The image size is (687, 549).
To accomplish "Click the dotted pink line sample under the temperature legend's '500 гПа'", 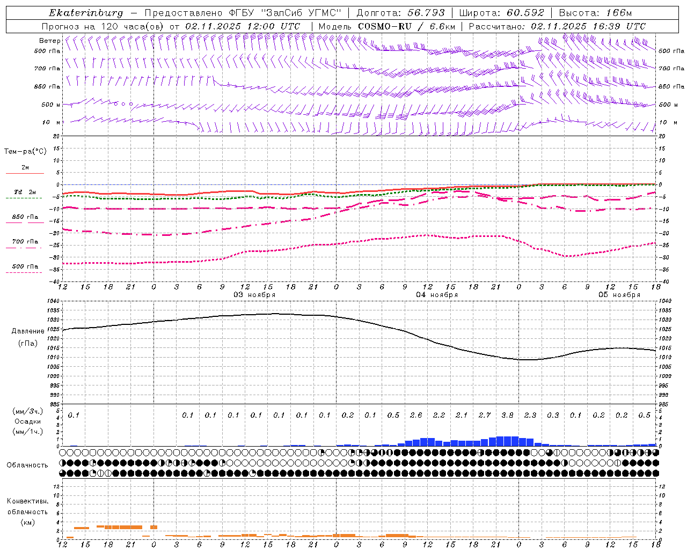I will tap(24, 272).
